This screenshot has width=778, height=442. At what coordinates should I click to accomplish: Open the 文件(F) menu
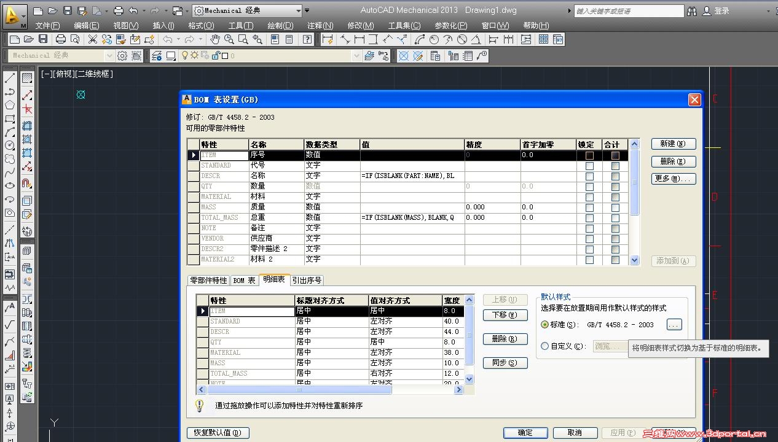pyautogui.click(x=47, y=26)
